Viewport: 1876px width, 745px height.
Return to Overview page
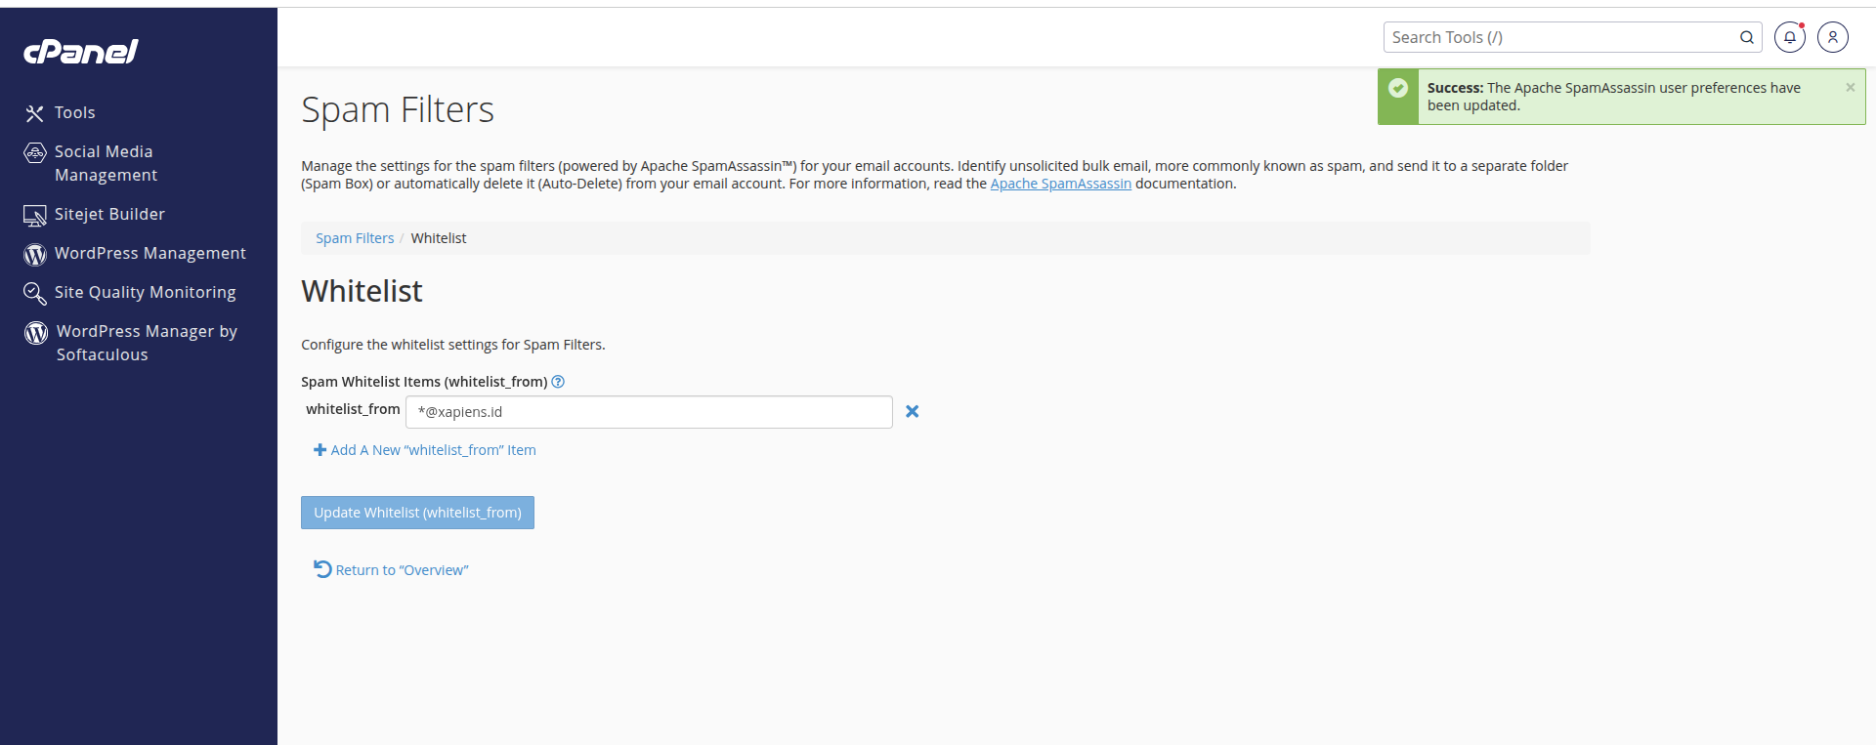(391, 570)
